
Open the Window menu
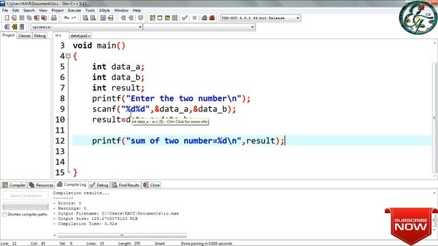point(121,10)
